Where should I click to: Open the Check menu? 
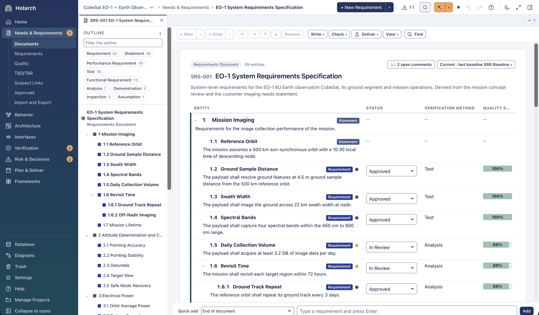[x=339, y=34]
